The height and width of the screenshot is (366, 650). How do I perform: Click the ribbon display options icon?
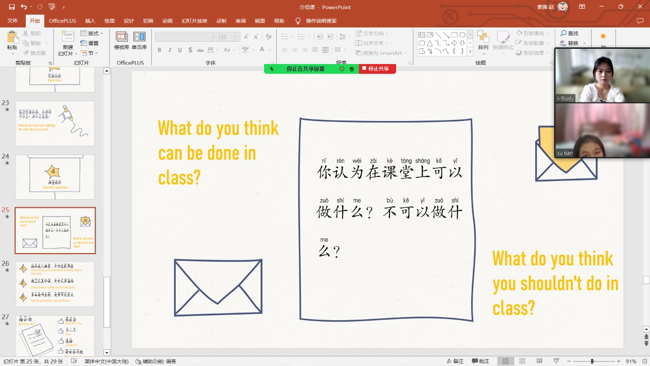(x=581, y=7)
